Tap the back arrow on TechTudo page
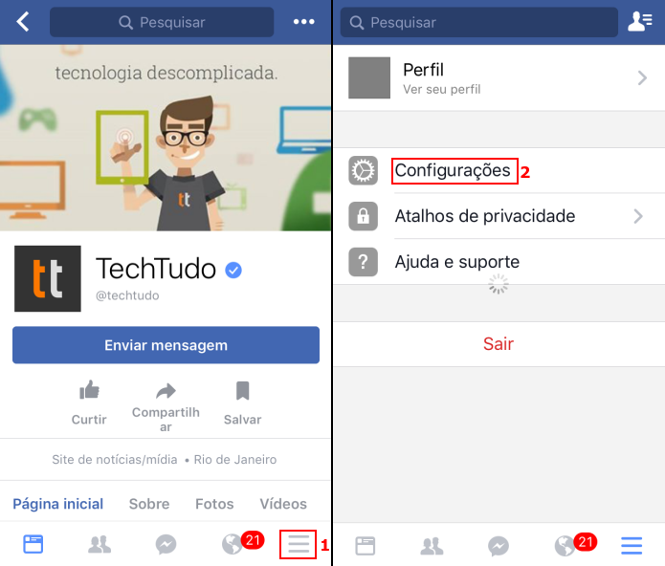Screen dimensions: 665x566 click(x=23, y=22)
